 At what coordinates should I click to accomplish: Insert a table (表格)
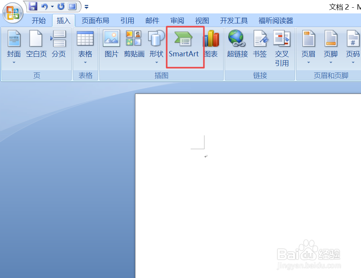coord(85,44)
